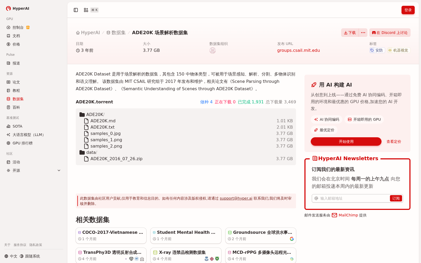Open the 中文 language selector
The height and width of the screenshot is (263, 421).
11,256
